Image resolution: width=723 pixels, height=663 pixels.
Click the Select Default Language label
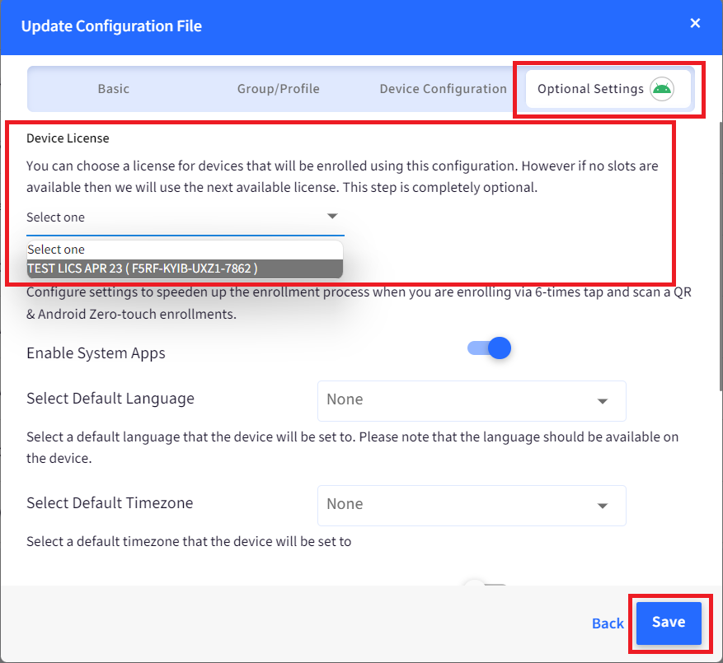coord(110,399)
